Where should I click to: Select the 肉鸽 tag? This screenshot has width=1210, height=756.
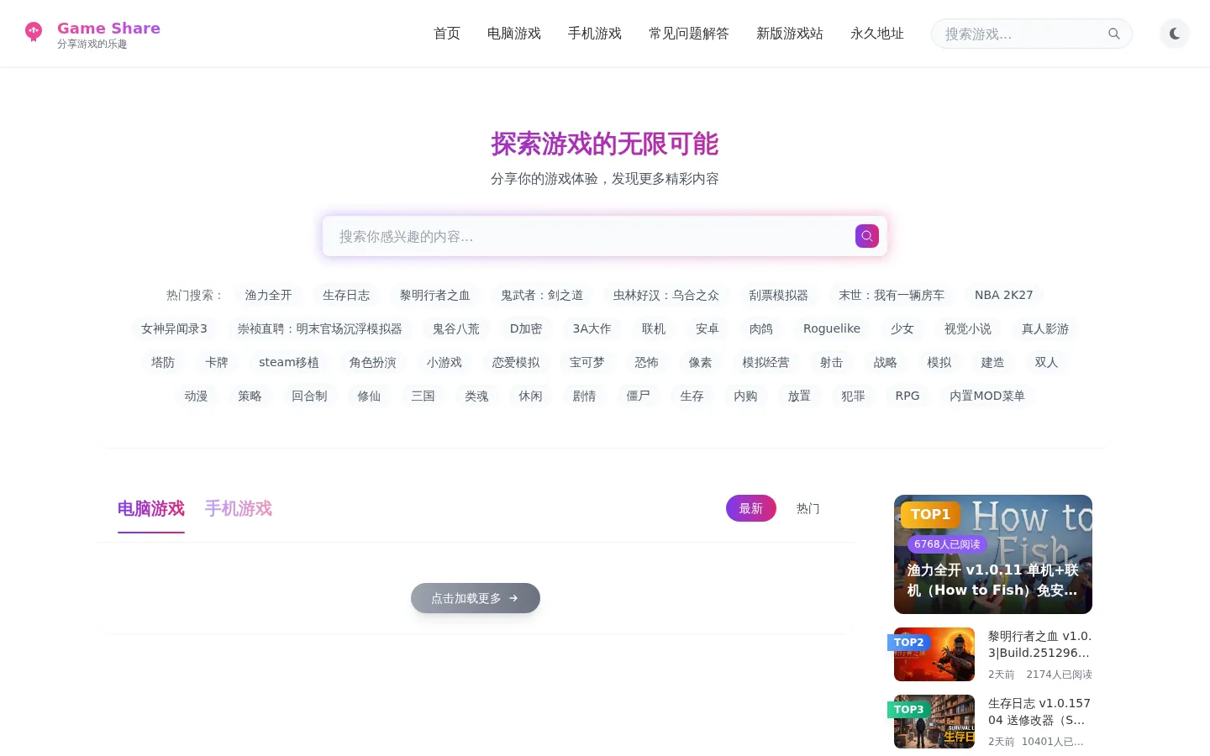(761, 328)
